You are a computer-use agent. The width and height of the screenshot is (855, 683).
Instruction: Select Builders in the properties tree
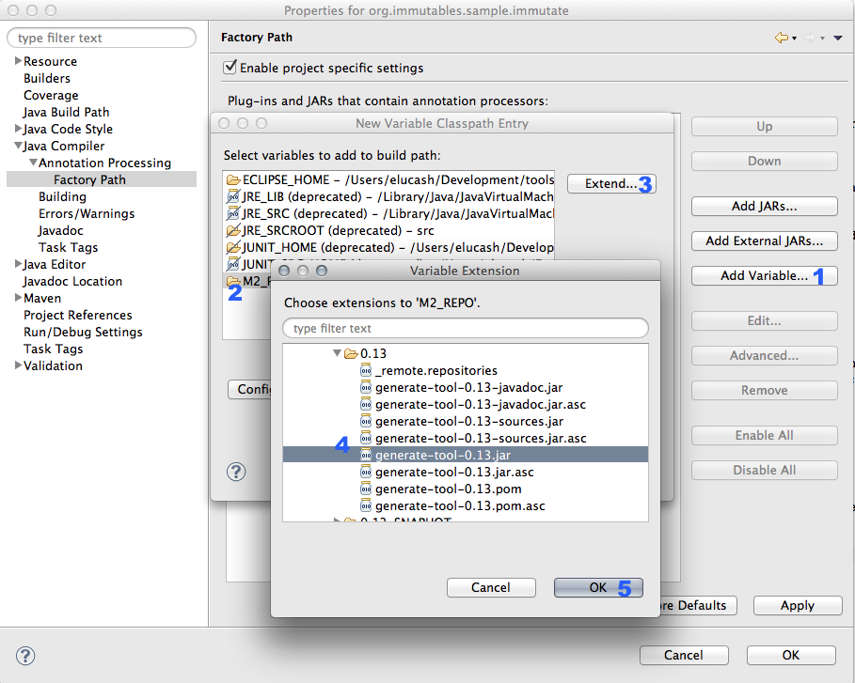coord(47,78)
